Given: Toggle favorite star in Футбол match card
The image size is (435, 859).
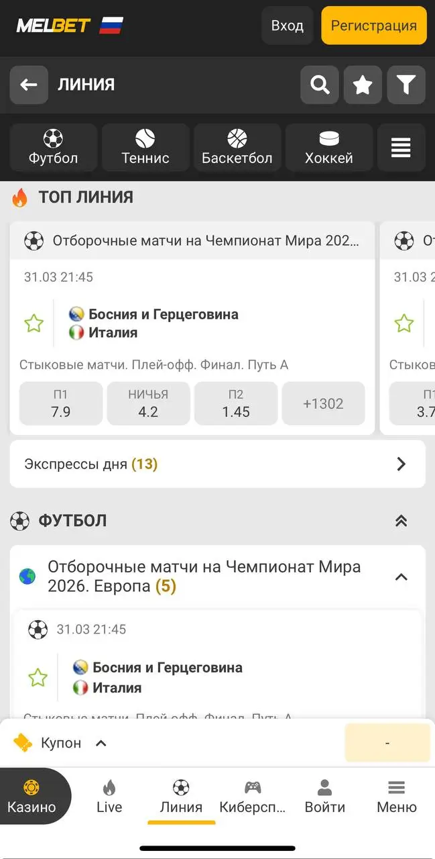Looking at the screenshot, I should 38,678.
